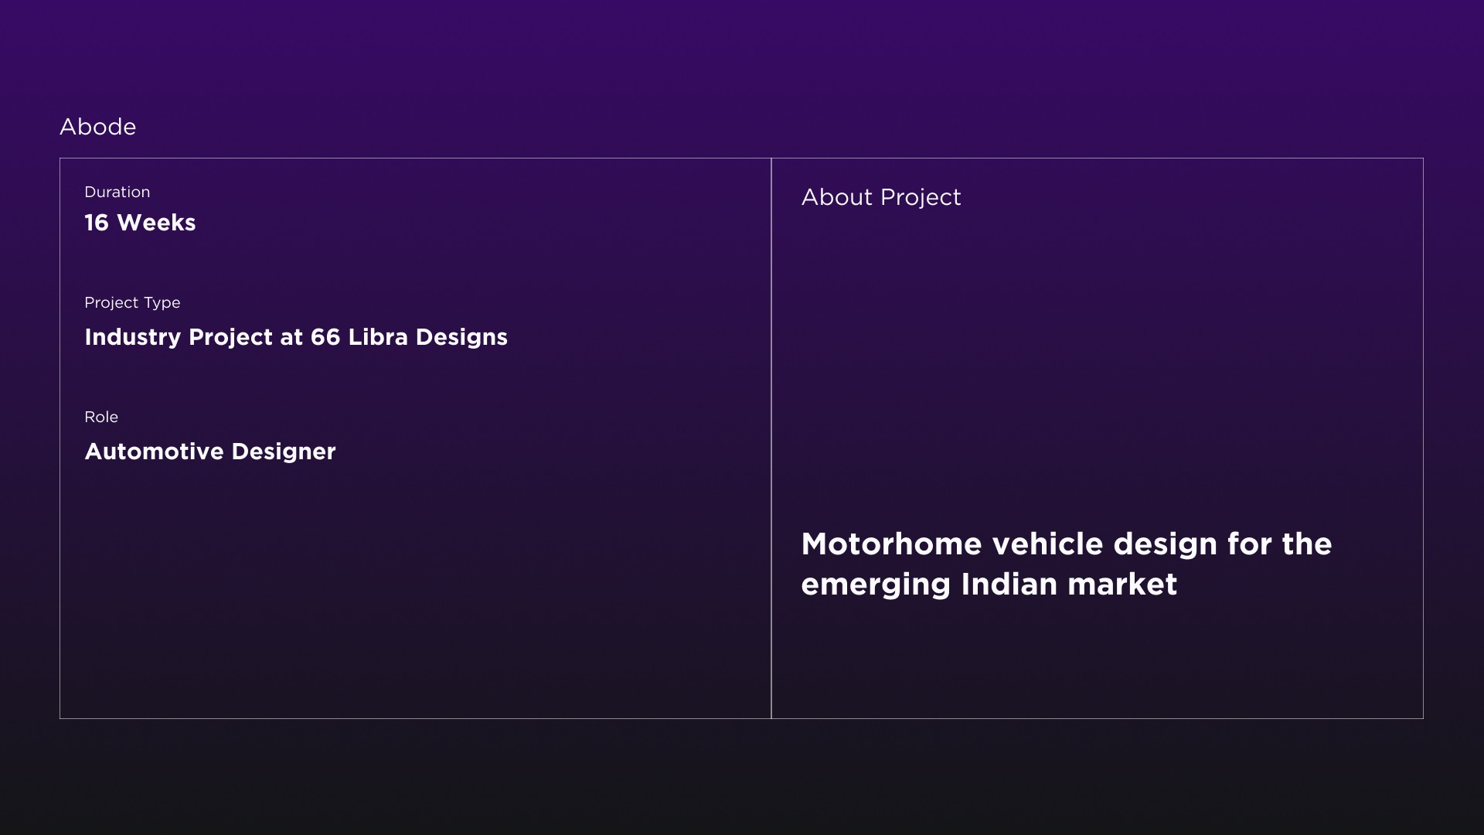1484x835 pixels.
Task: Click Industry Project at 66 Libra Designs text
Action: pos(296,337)
